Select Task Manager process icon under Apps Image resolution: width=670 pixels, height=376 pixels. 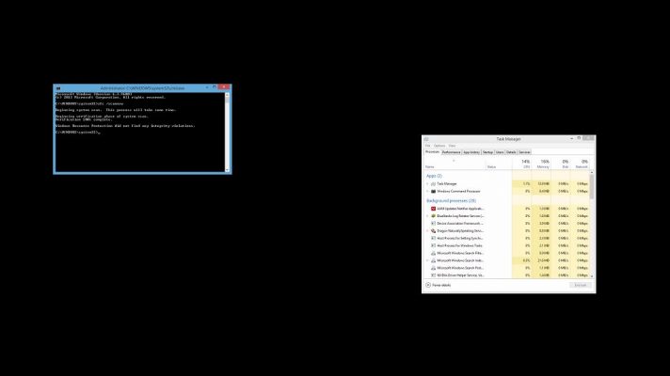(x=433, y=184)
